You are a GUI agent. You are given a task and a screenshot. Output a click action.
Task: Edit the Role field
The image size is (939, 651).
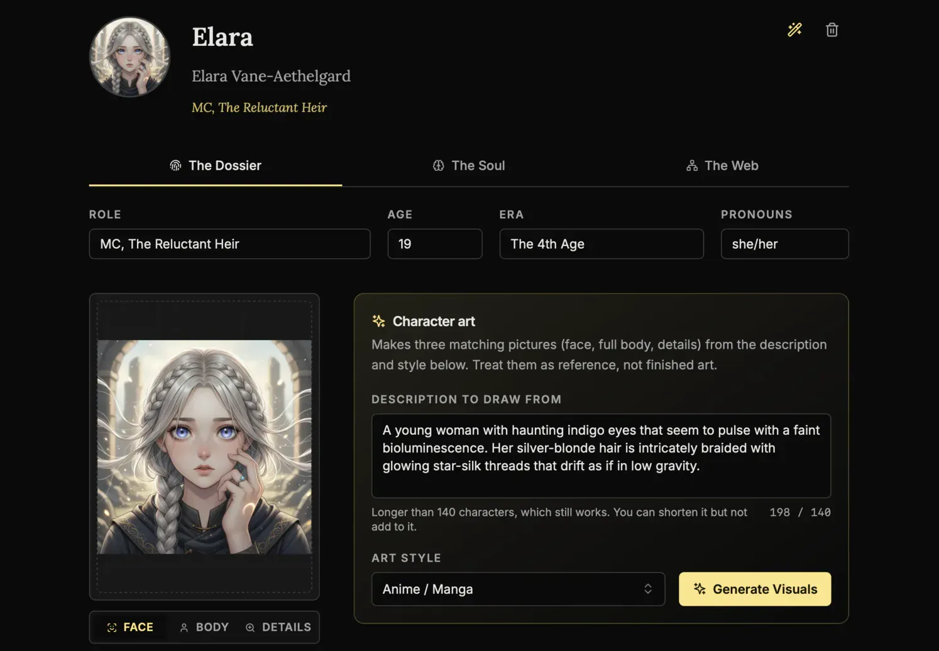click(229, 244)
